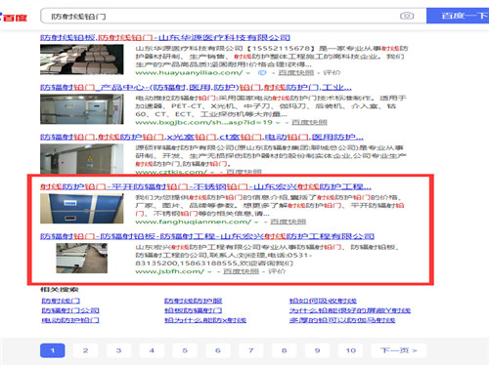The height and width of the screenshot is (366, 489).
Task: Select related search 防射线门
Action: pos(61,301)
